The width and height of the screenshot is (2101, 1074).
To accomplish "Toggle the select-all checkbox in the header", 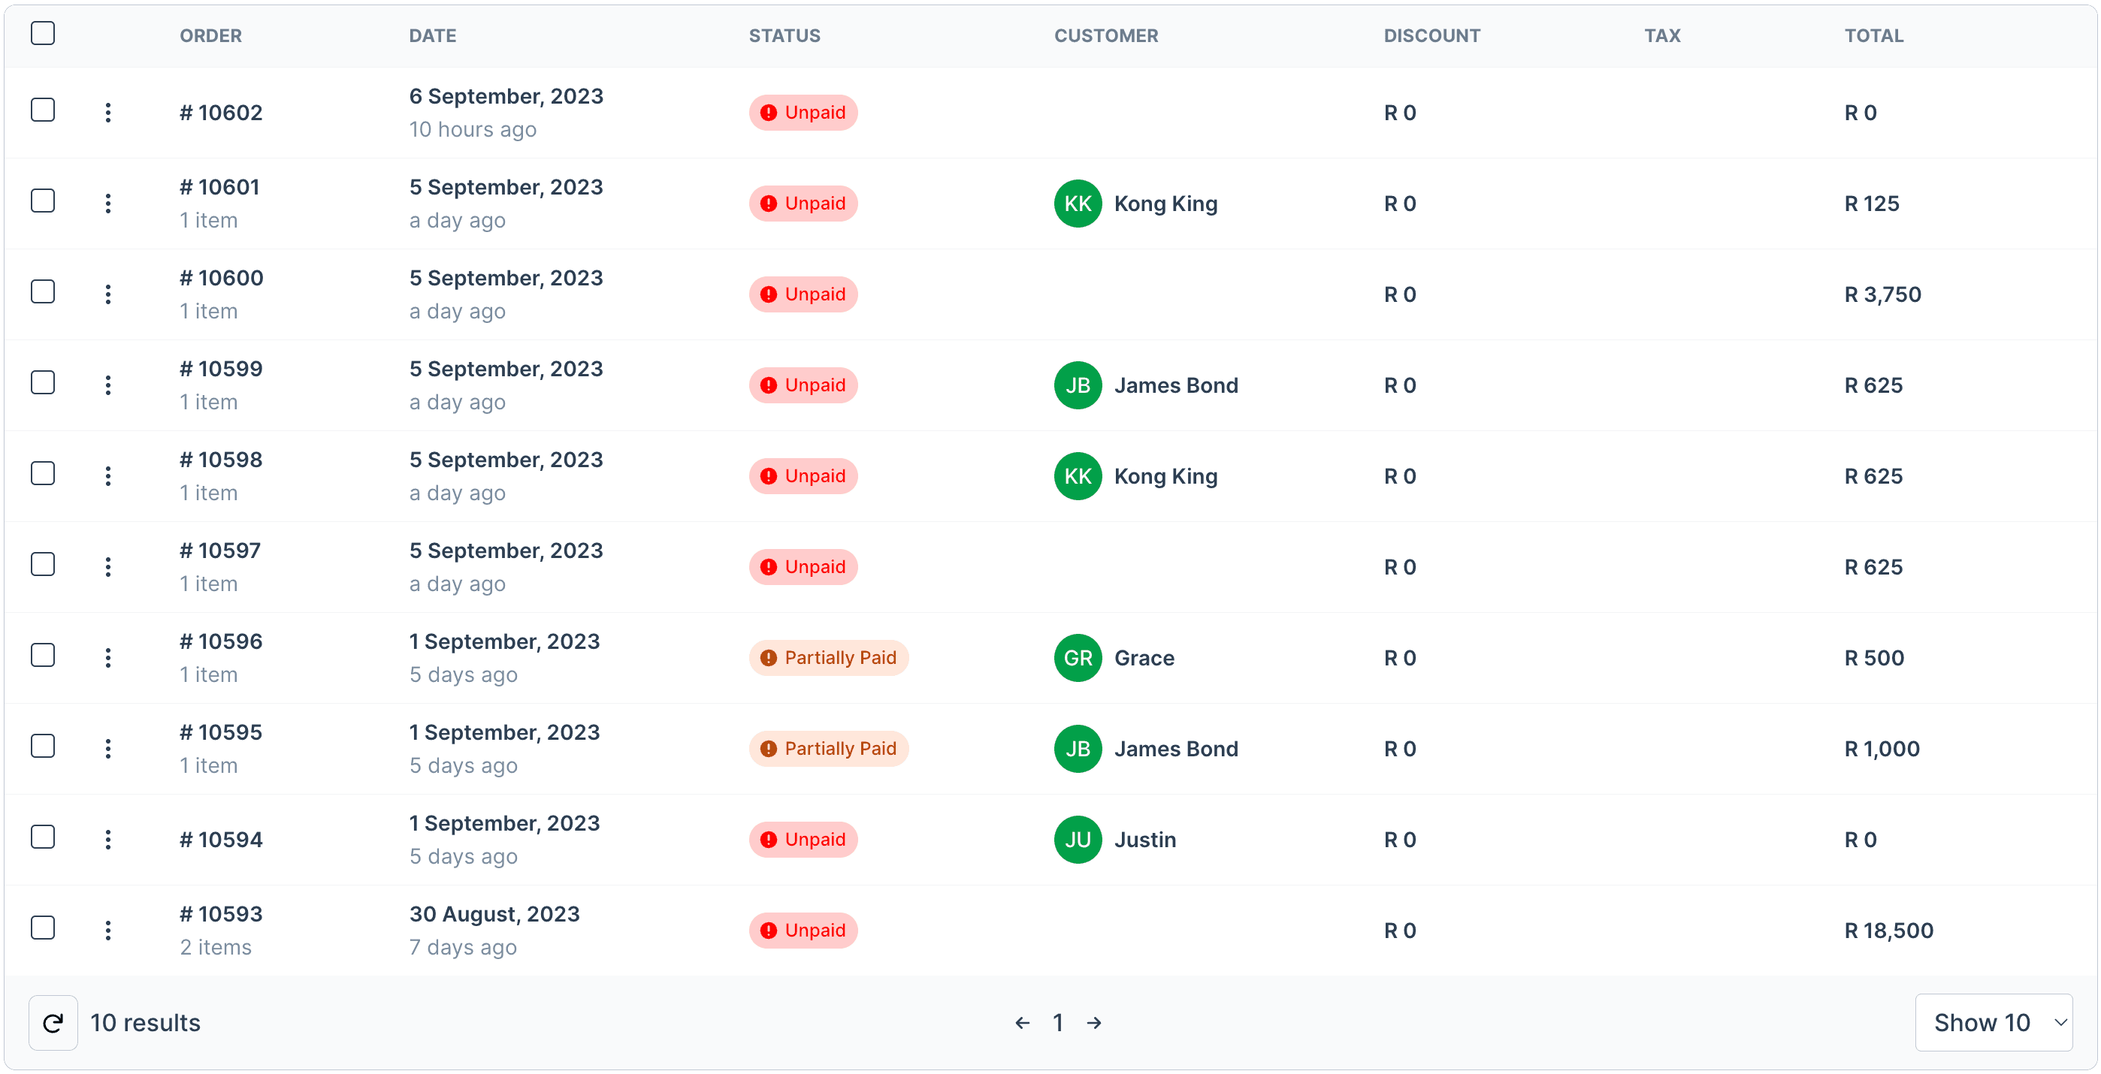I will point(42,34).
